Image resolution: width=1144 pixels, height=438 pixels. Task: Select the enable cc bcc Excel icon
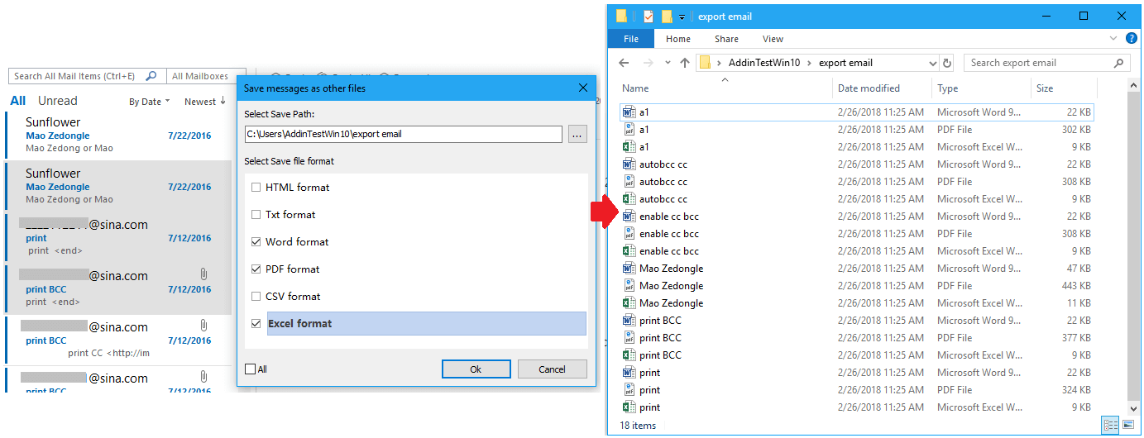point(629,251)
